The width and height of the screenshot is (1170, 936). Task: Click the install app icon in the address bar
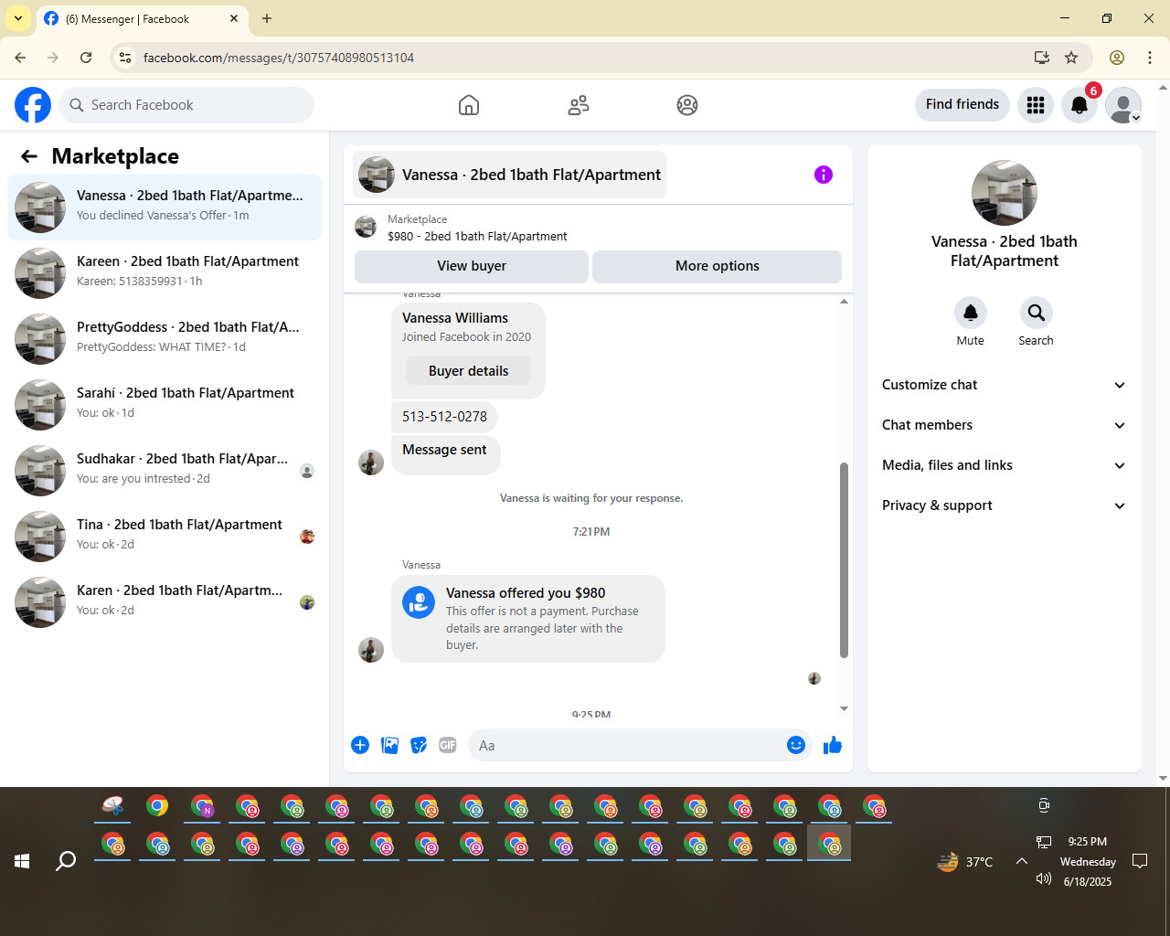[1042, 58]
